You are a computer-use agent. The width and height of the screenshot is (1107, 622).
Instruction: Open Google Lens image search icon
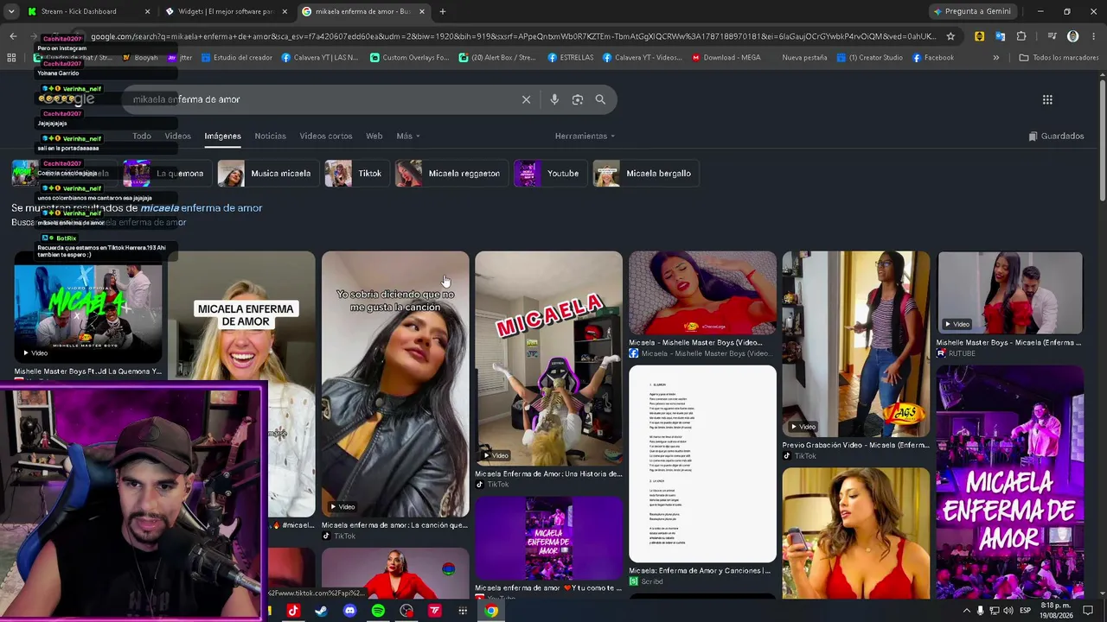coord(578,99)
